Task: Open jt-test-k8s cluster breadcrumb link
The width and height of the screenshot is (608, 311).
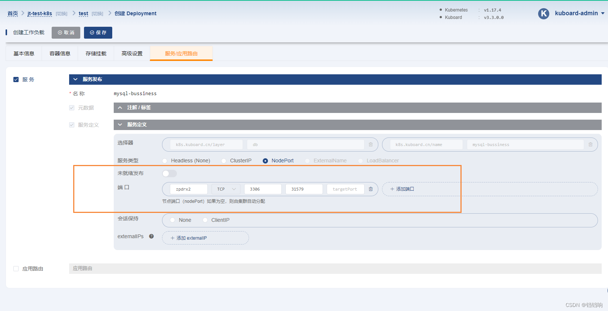Action: point(40,13)
